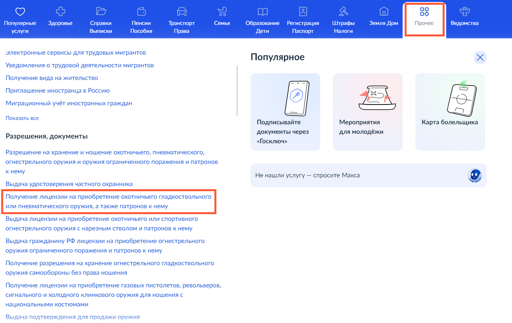
Task: Switch to the Популярные услуги tab label
Action: (x=20, y=27)
